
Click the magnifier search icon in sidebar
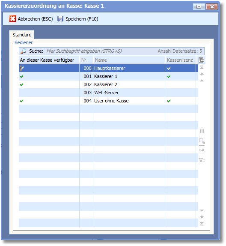coord(202,141)
